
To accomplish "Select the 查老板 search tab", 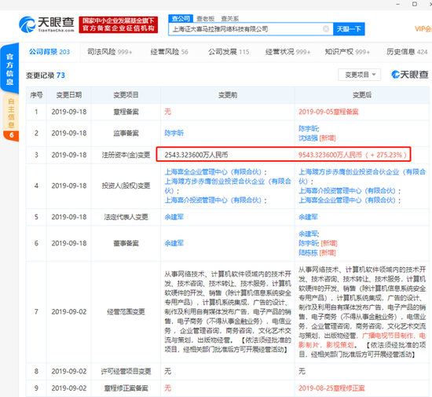I will pyautogui.click(x=206, y=18).
